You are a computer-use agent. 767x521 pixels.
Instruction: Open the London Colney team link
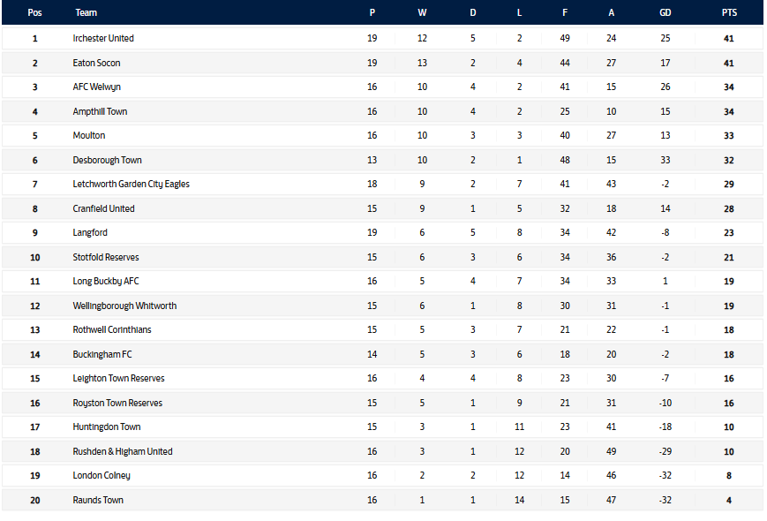click(x=101, y=476)
